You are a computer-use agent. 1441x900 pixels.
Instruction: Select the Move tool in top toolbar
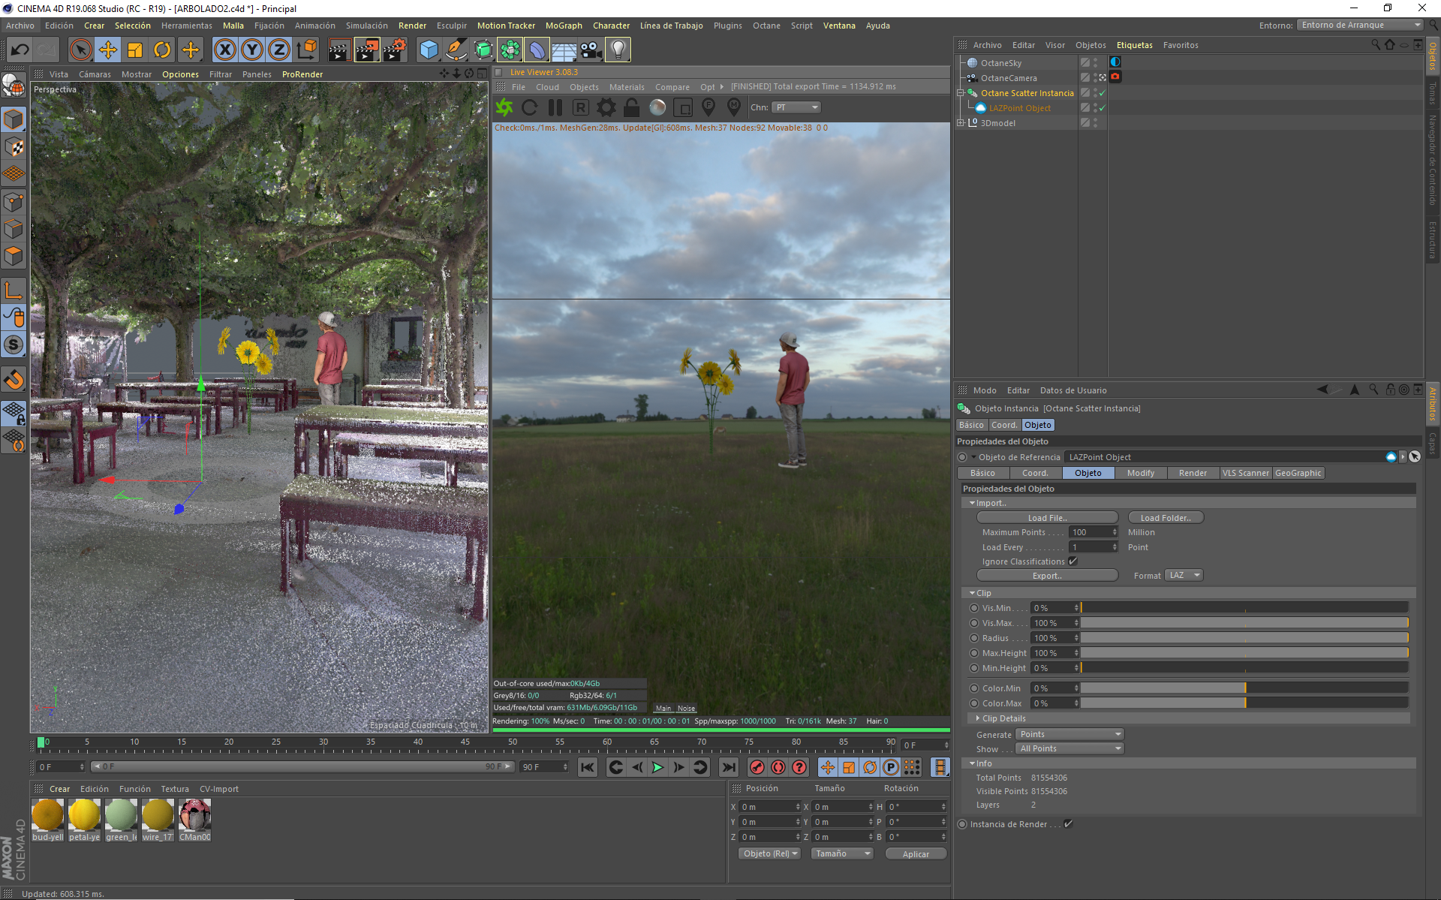coord(108,50)
